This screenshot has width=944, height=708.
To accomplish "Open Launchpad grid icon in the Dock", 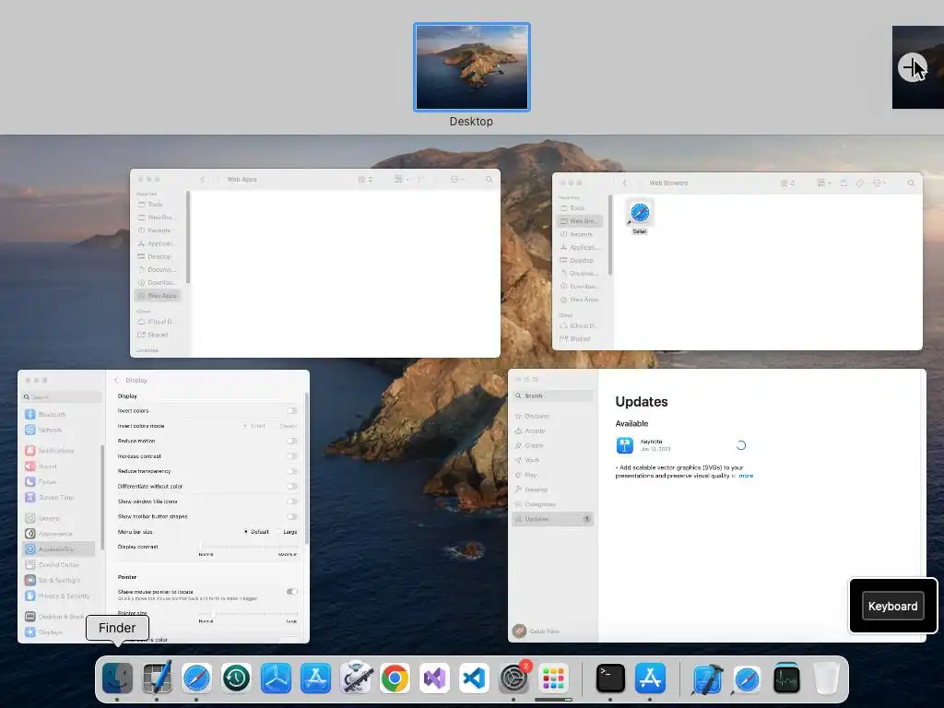I will pyautogui.click(x=554, y=678).
